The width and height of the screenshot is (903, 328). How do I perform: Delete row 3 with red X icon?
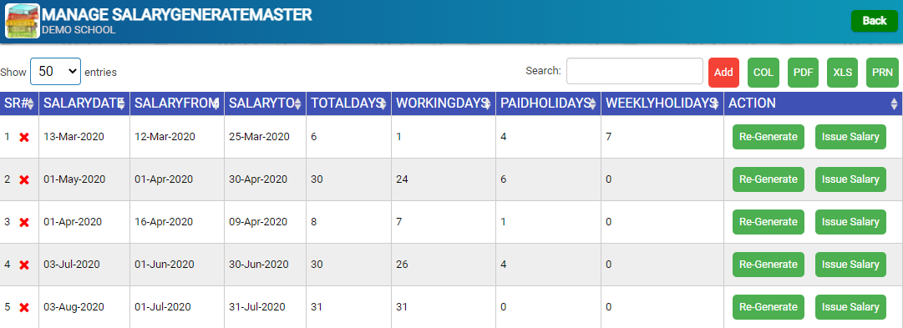click(x=24, y=222)
